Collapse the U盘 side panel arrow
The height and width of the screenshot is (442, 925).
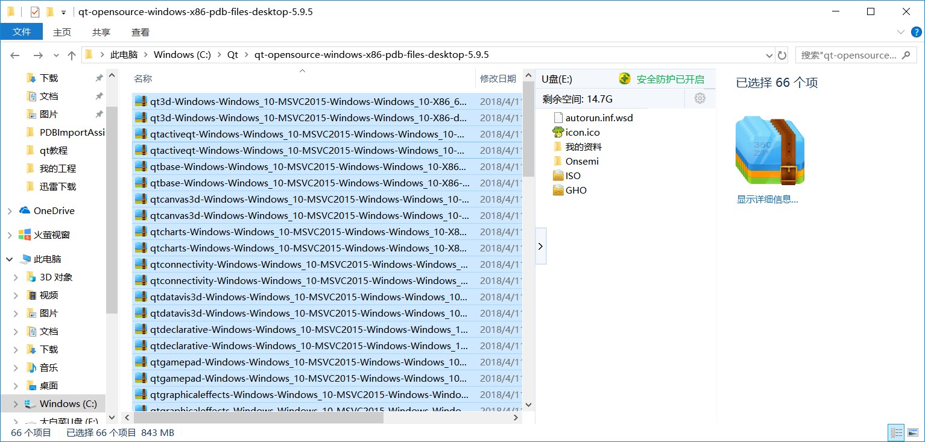pos(540,246)
